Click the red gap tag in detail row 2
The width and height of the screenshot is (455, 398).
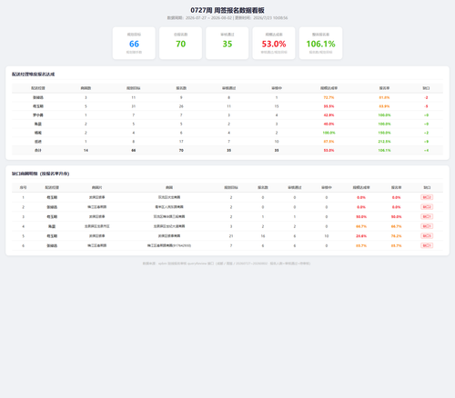pyautogui.click(x=427, y=207)
